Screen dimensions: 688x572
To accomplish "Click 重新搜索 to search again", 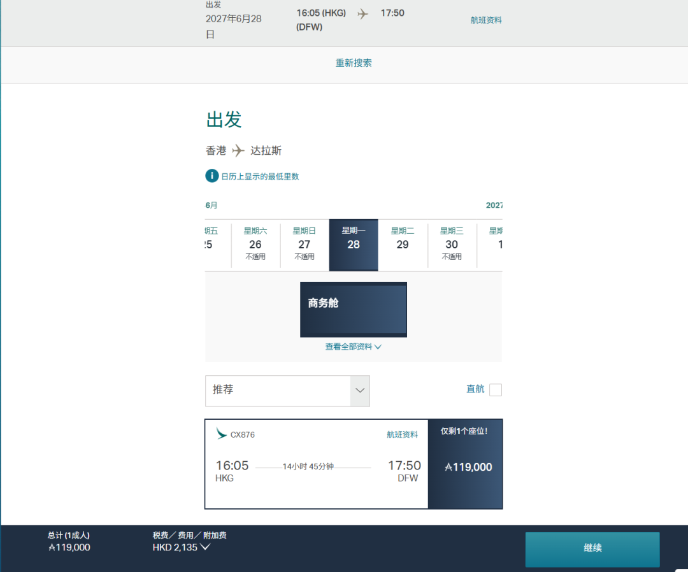I will pos(354,63).
